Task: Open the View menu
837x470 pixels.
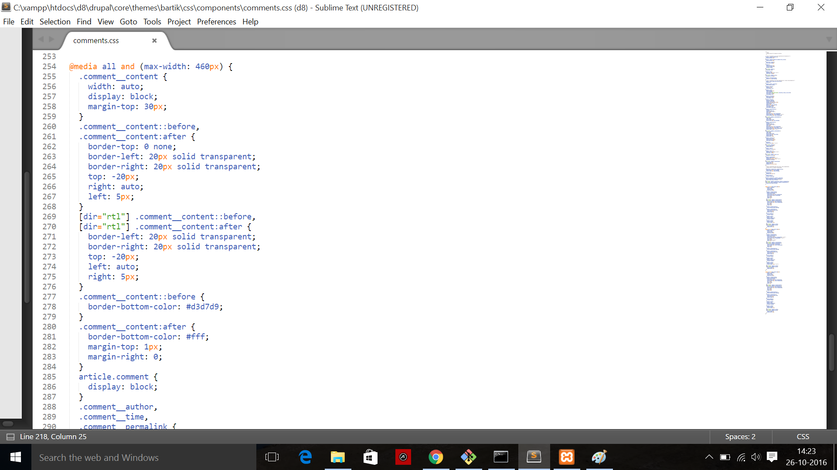Action: [x=105, y=22]
